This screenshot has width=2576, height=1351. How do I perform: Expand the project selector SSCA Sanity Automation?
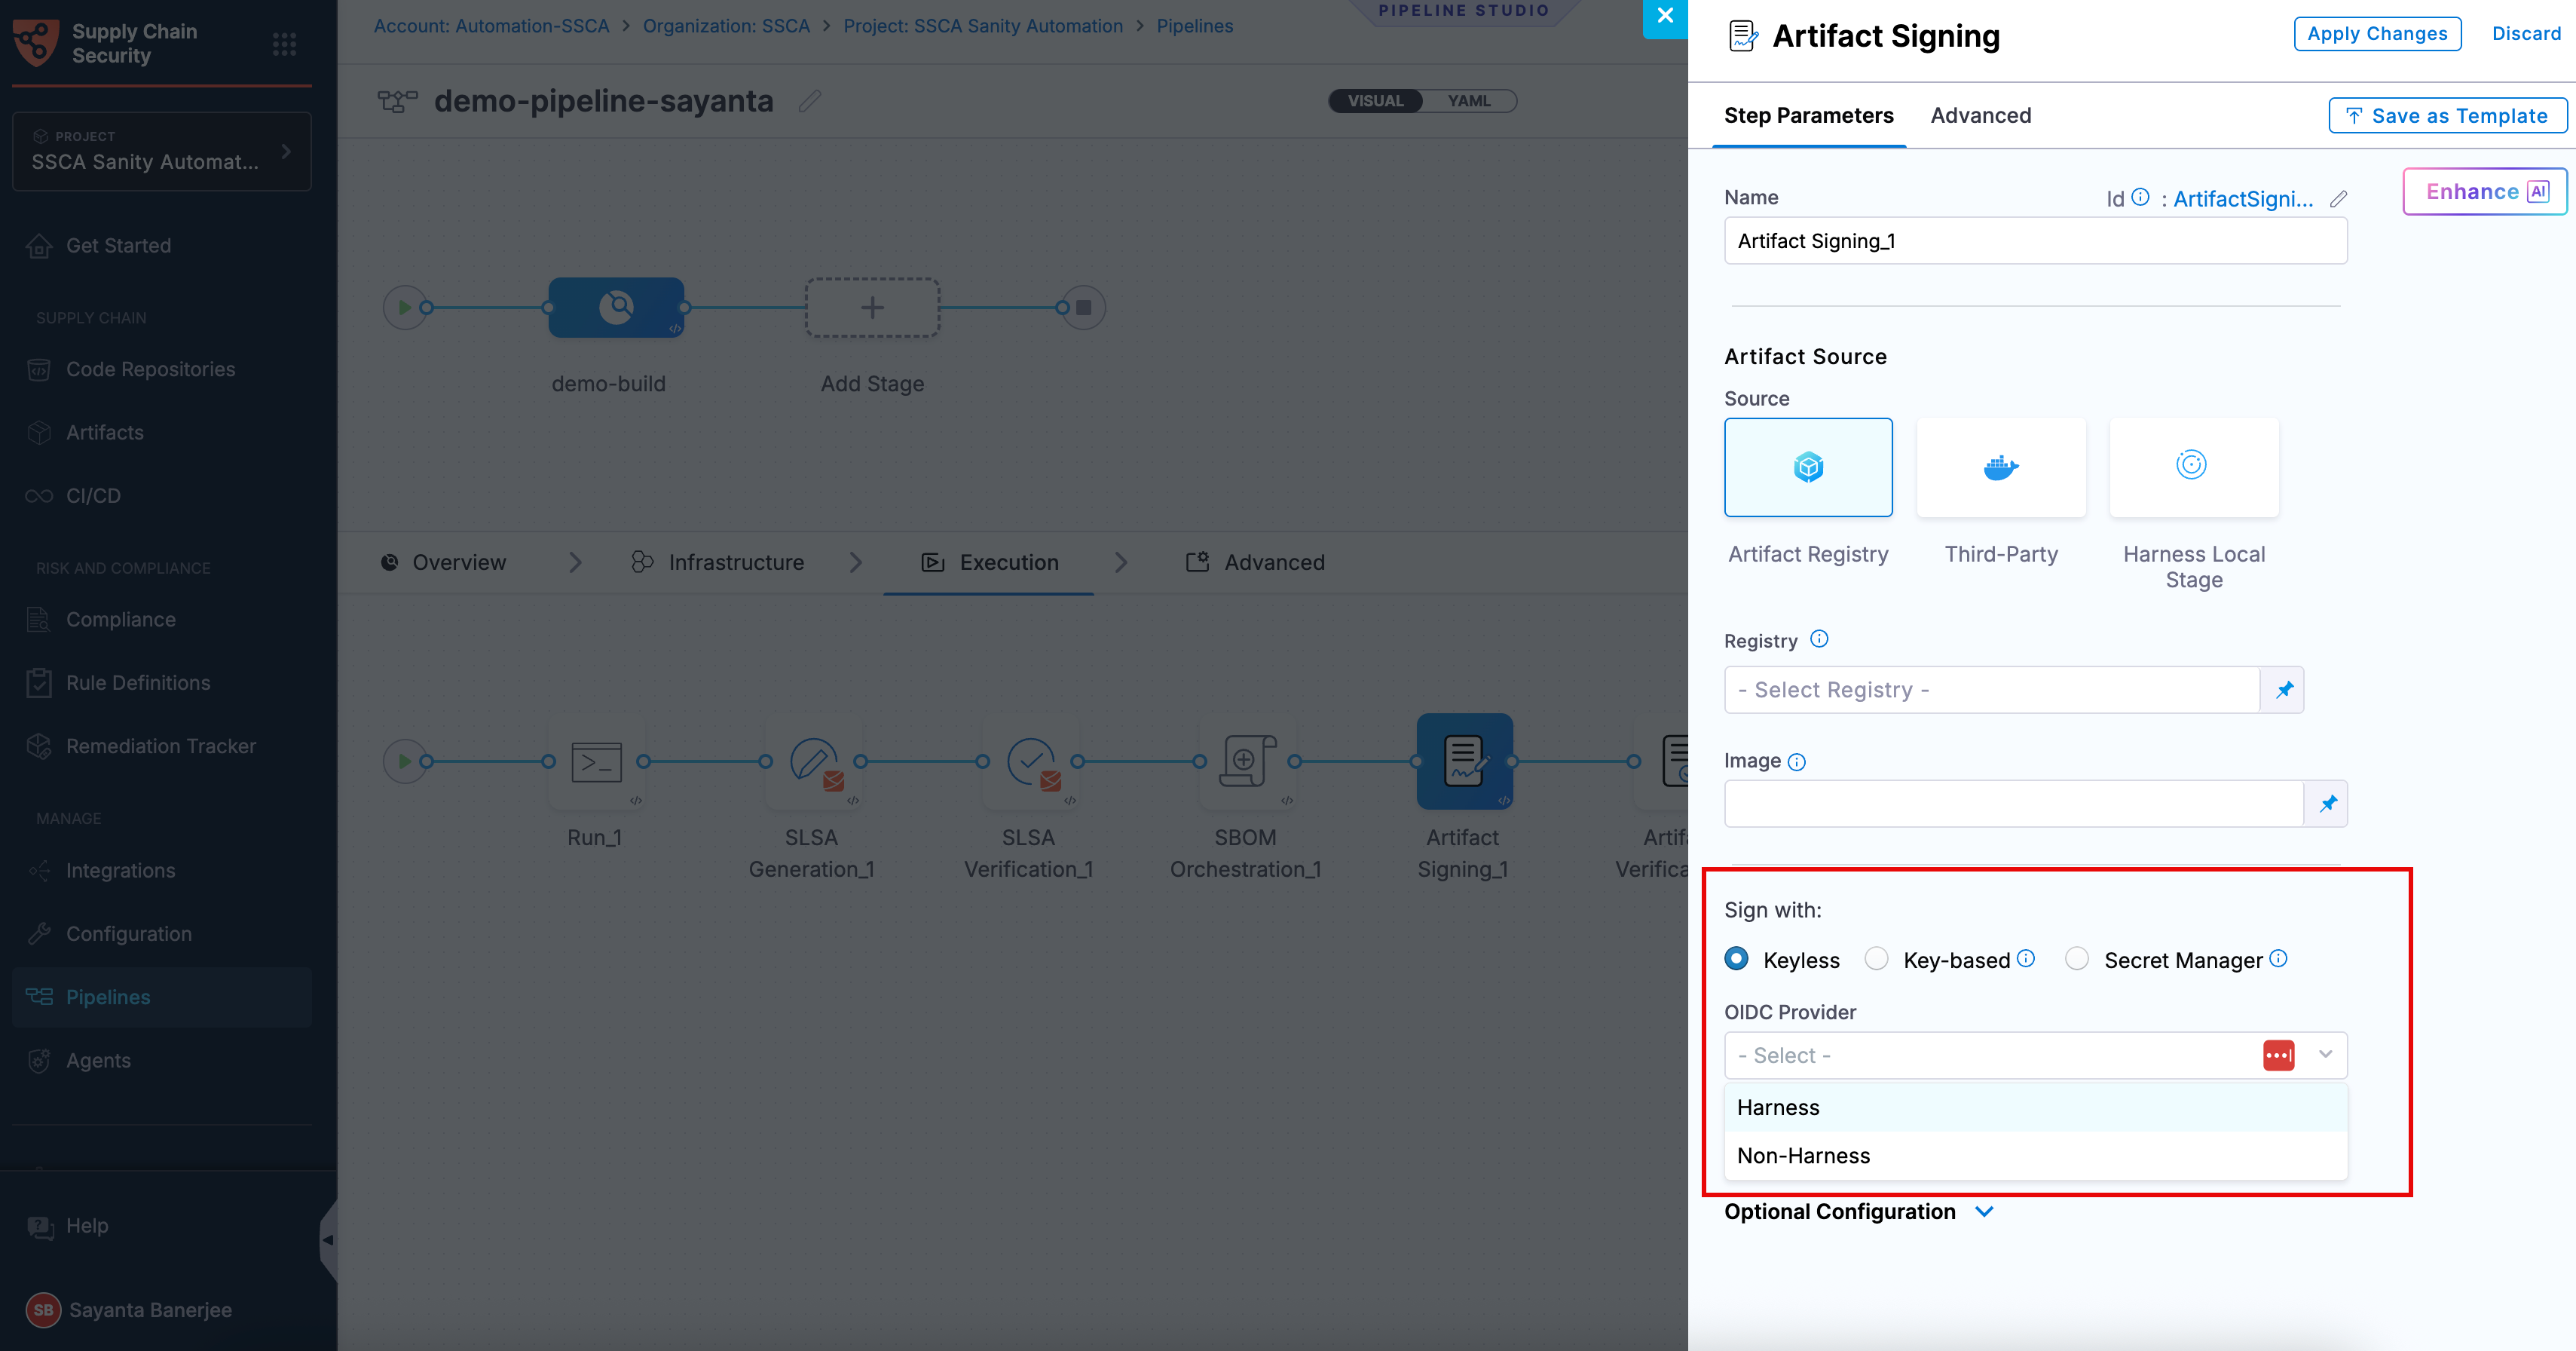(161, 151)
